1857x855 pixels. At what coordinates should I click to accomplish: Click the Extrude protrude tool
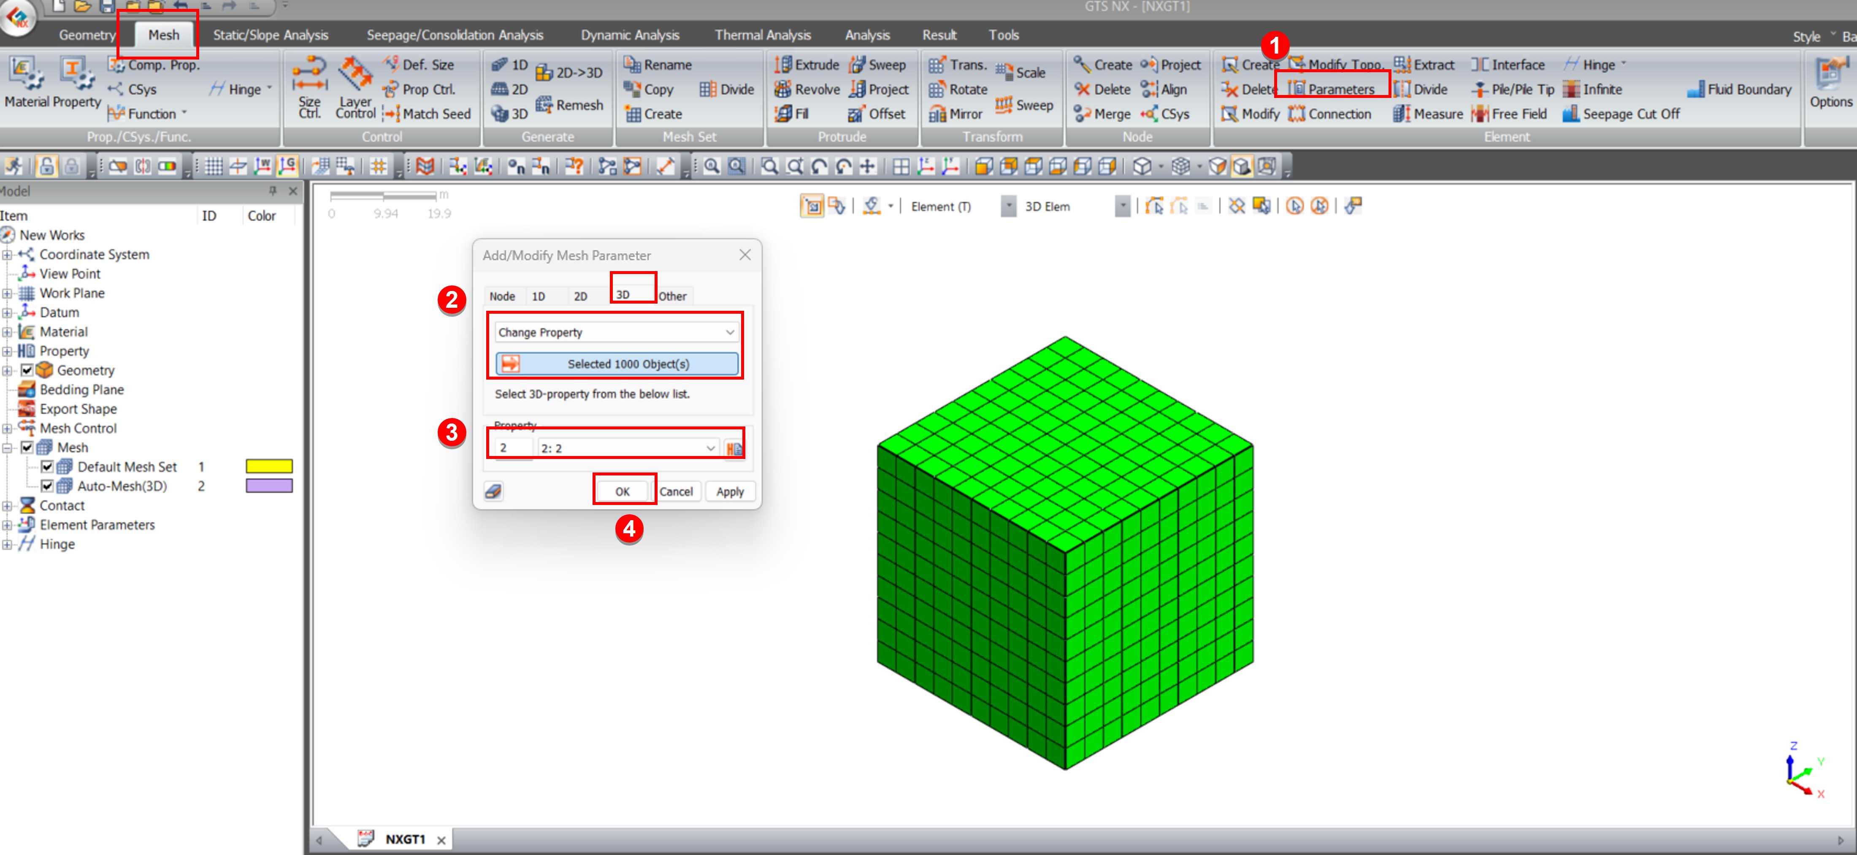(807, 65)
